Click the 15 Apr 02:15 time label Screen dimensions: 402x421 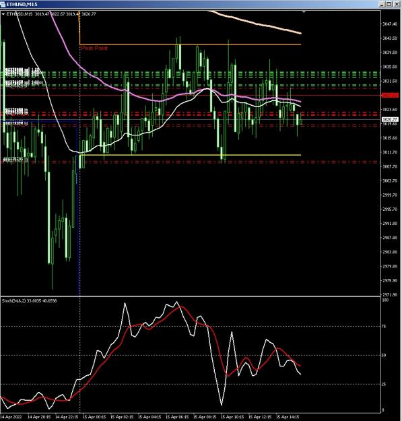122,417
